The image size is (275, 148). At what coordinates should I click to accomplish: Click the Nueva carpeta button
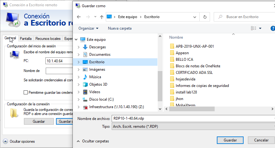coord(119,28)
